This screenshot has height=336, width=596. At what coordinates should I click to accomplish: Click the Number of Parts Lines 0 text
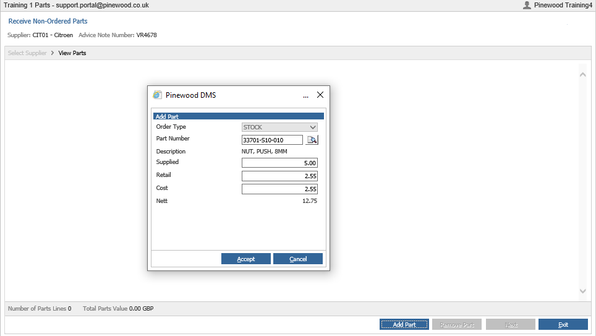40,309
